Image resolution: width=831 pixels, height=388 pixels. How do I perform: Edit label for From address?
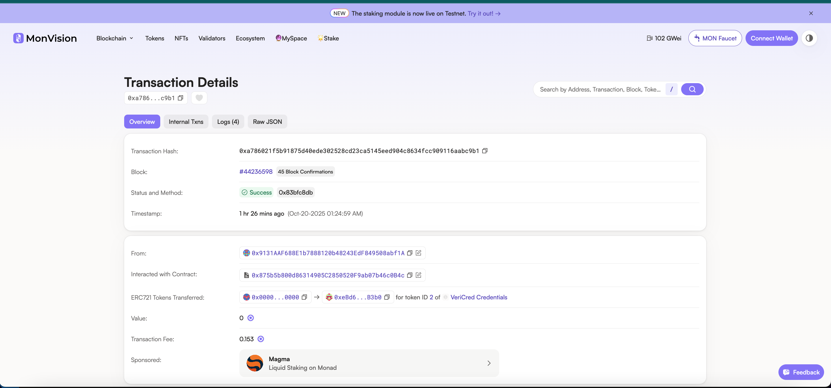(x=418, y=253)
